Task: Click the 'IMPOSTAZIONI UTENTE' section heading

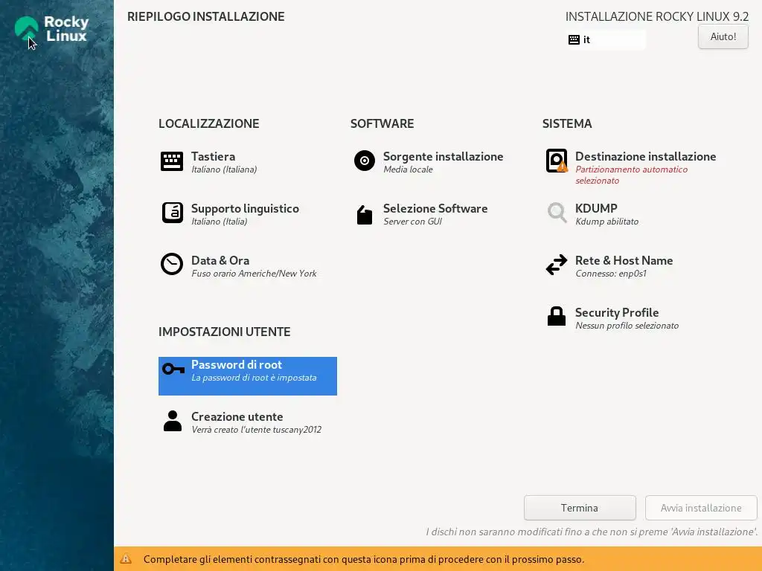Action: point(225,332)
